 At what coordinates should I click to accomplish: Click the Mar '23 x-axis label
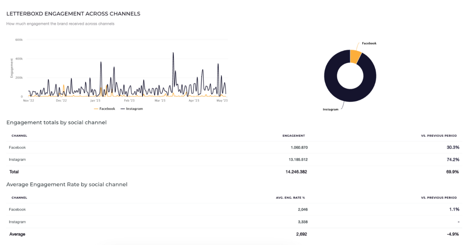(160, 101)
